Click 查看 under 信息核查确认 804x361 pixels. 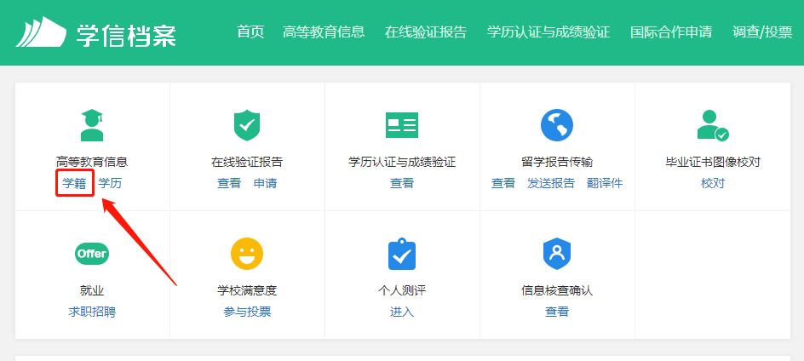557,312
